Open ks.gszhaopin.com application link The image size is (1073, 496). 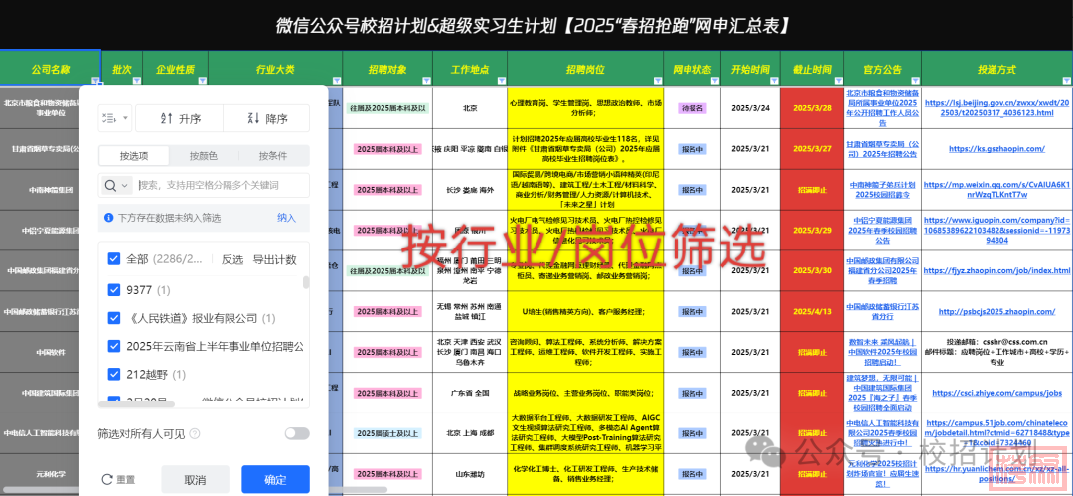(996, 149)
